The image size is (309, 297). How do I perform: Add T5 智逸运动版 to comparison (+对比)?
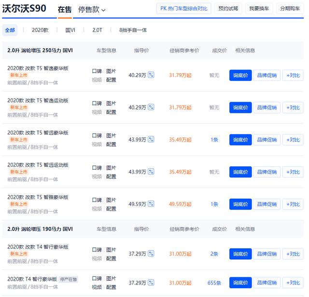point(293,108)
